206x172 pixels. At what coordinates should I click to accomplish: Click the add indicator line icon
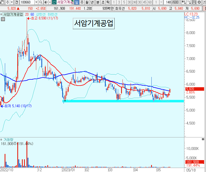(x=189, y=2)
